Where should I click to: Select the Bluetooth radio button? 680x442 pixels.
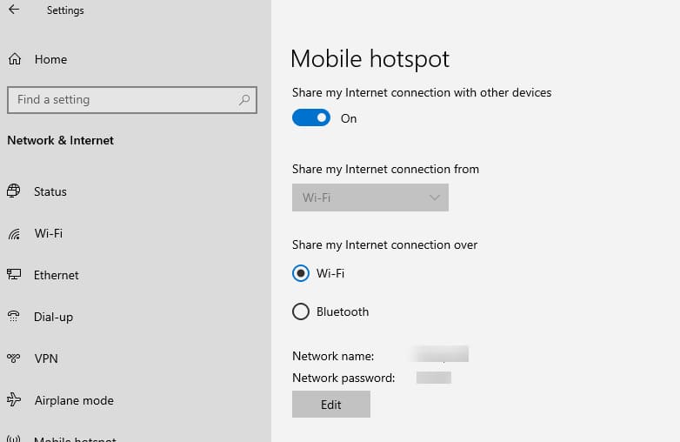tap(301, 311)
